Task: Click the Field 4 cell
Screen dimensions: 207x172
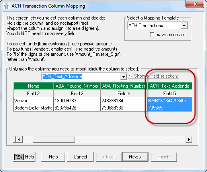Action: pyautogui.click(x=124, y=94)
